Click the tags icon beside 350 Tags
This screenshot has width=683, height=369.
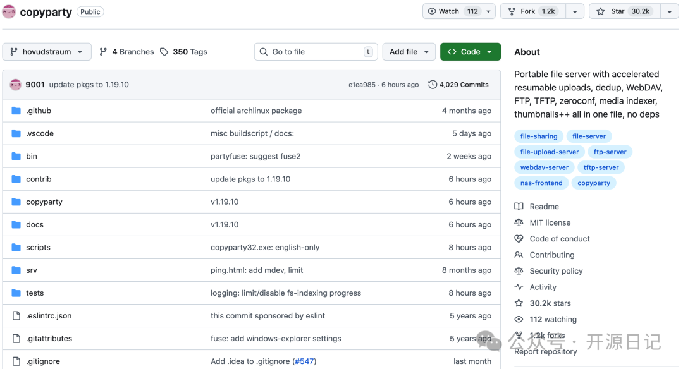coord(164,52)
